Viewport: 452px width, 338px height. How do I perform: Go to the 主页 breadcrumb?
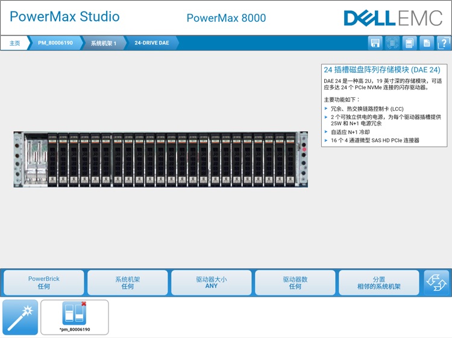pos(14,43)
